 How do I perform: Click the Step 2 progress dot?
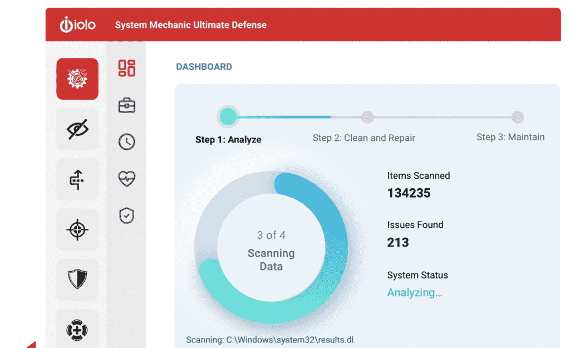pyautogui.click(x=367, y=117)
